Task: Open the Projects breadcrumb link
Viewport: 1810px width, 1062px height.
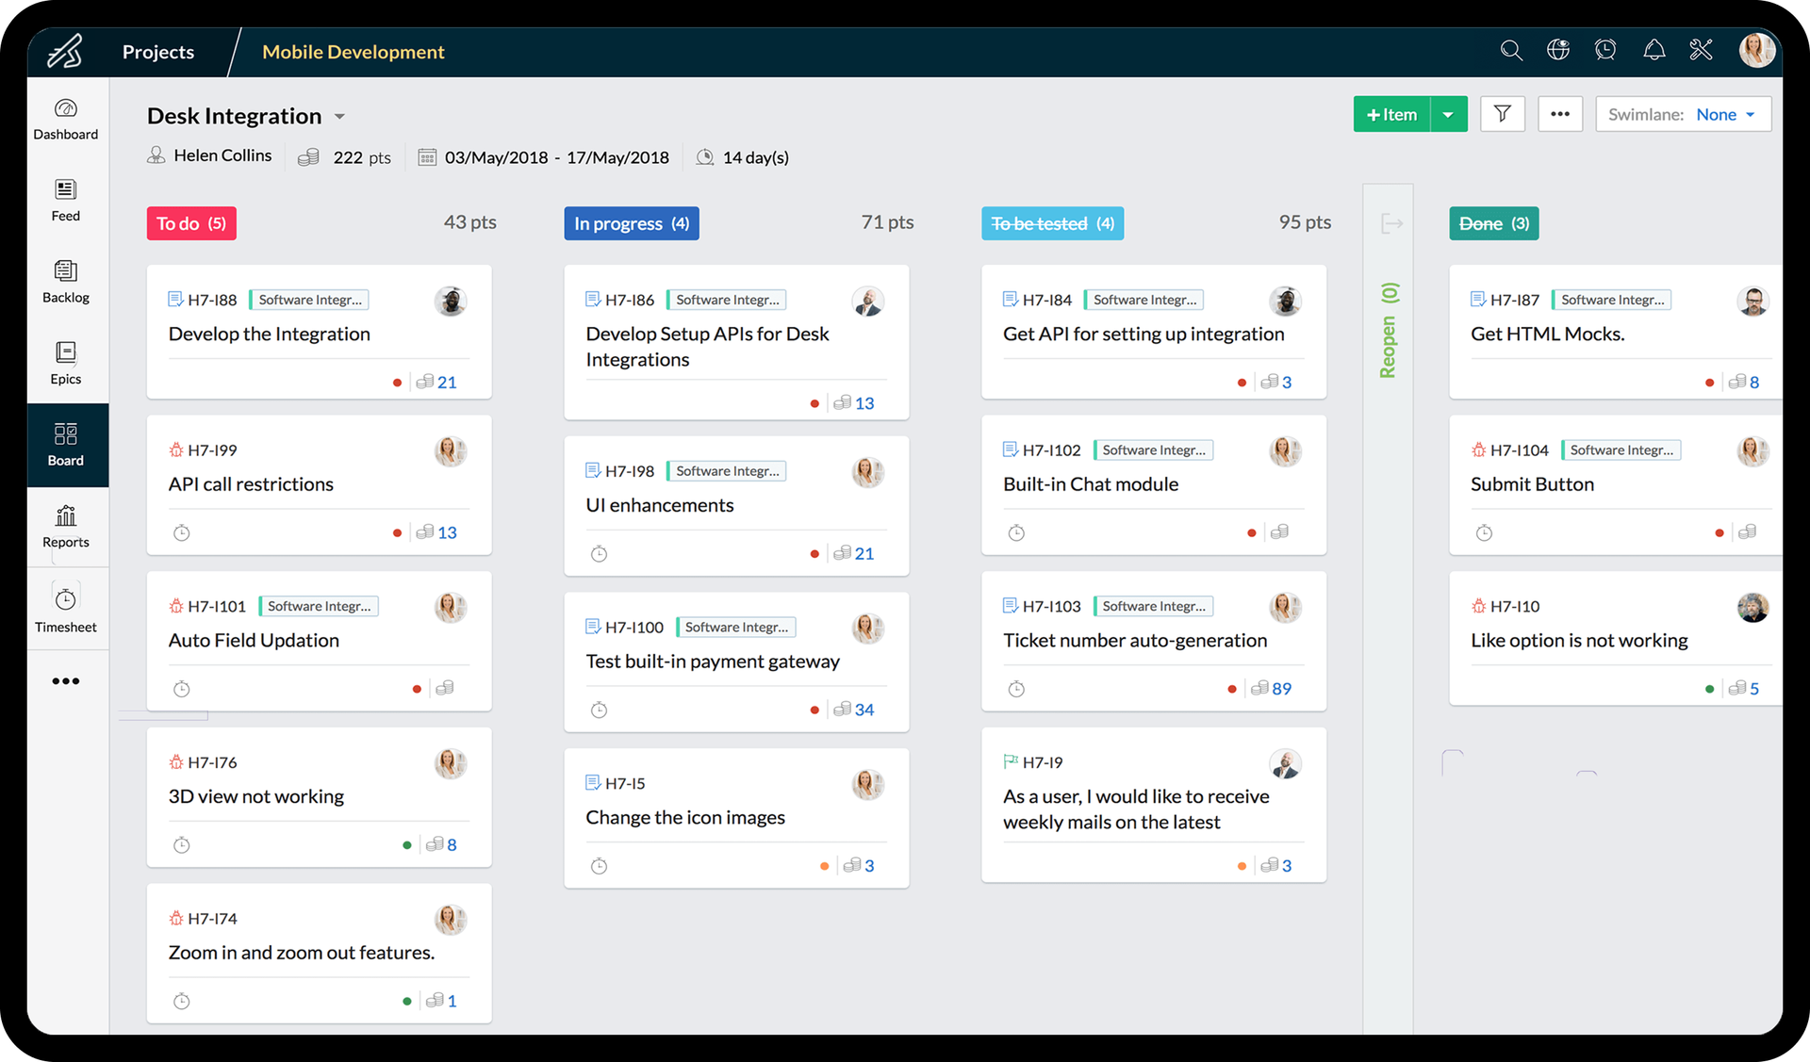Action: tap(158, 52)
